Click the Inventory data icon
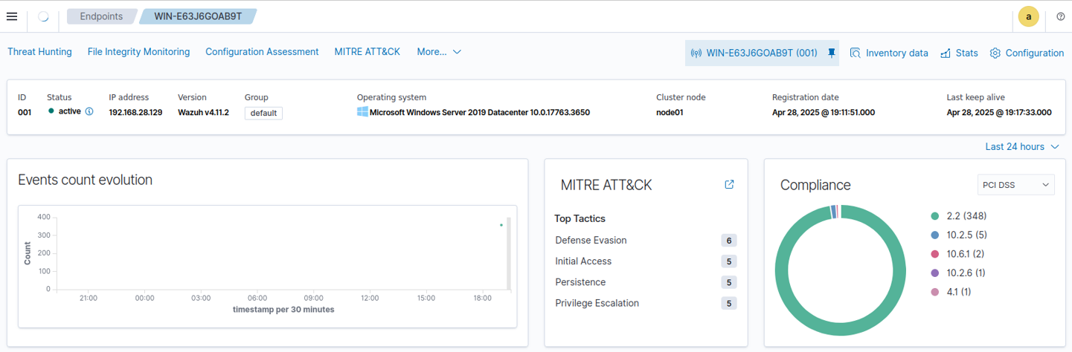This screenshot has width=1072, height=352. pyautogui.click(x=856, y=53)
